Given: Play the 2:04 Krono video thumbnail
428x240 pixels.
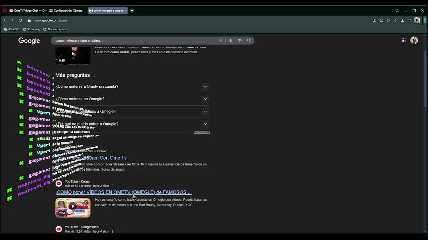Looking at the screenshot, I should pos(73,208).
